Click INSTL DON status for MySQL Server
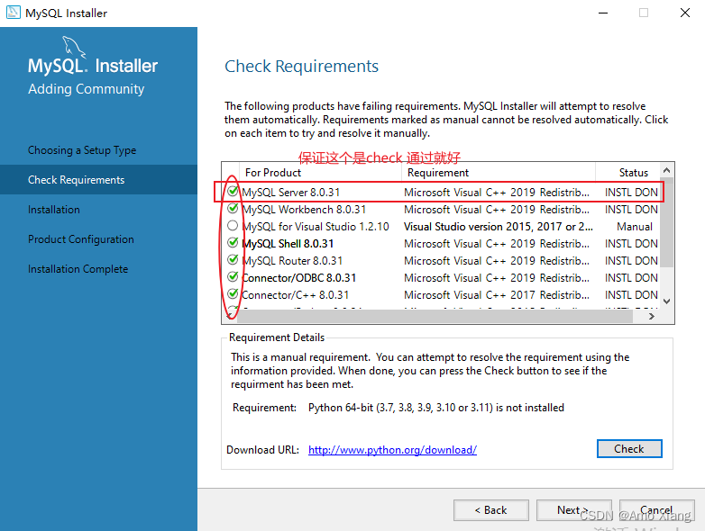705x531 pixels. (x=631, y=192)
